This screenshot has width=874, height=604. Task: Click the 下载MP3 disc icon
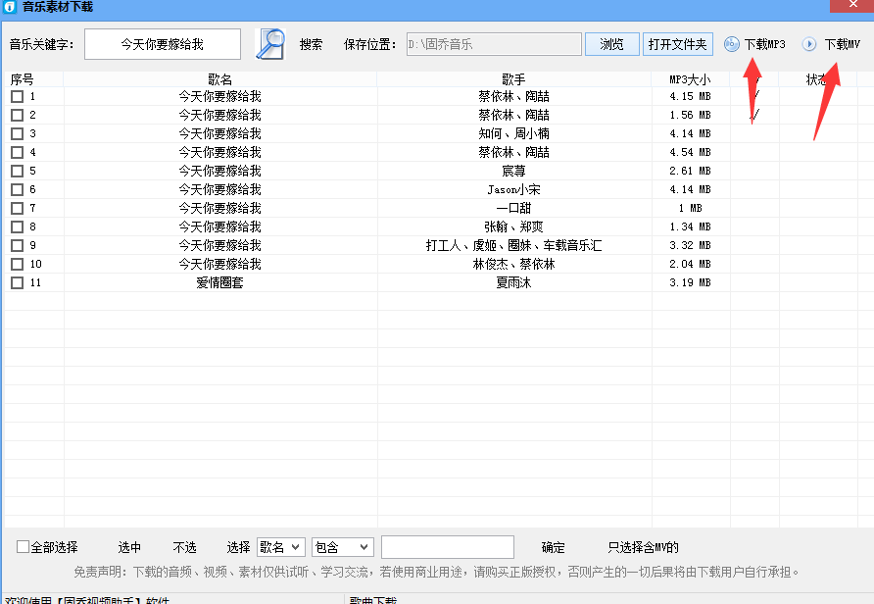coord(732,43)
